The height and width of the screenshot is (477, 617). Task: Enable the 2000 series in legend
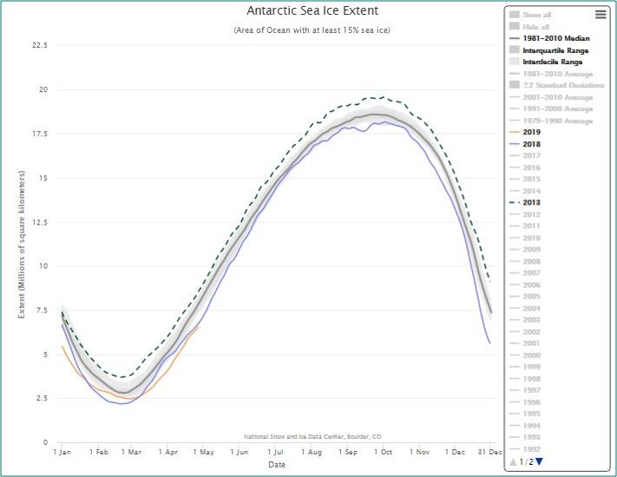click(531, 355)
